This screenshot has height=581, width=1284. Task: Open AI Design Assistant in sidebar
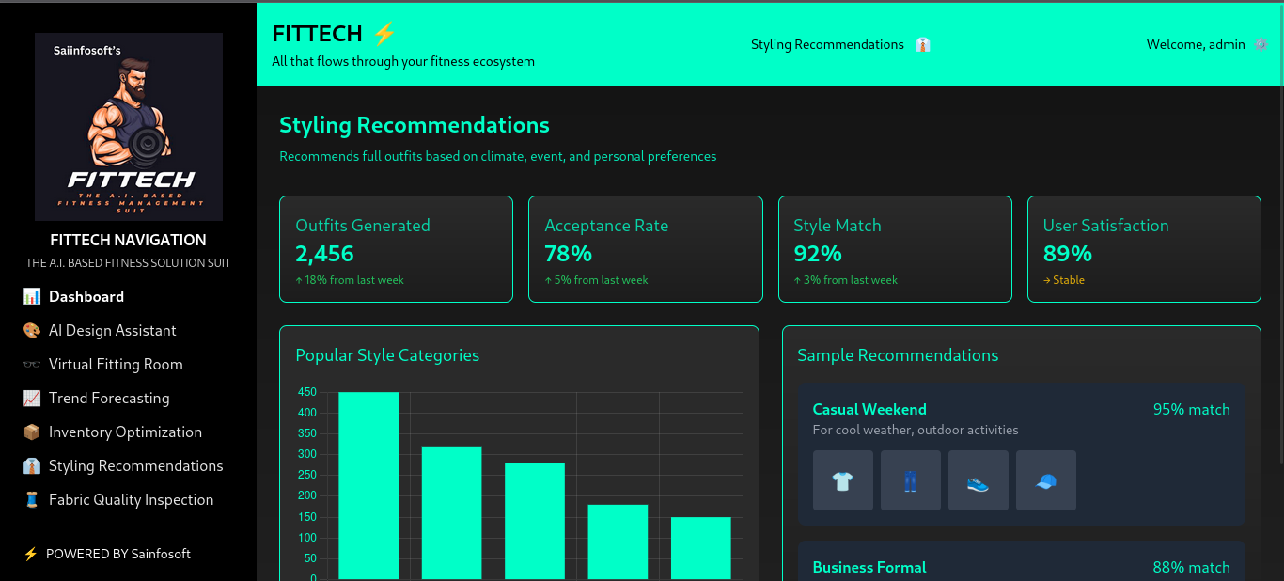(x=112, y=331)
